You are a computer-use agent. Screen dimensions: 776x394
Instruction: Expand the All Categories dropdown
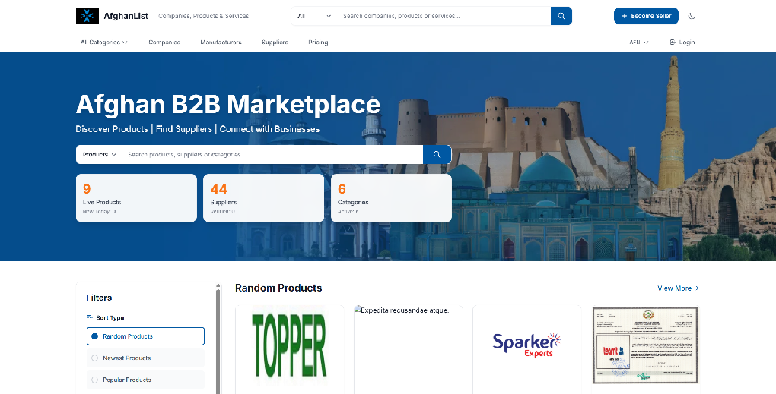[103, 43]
